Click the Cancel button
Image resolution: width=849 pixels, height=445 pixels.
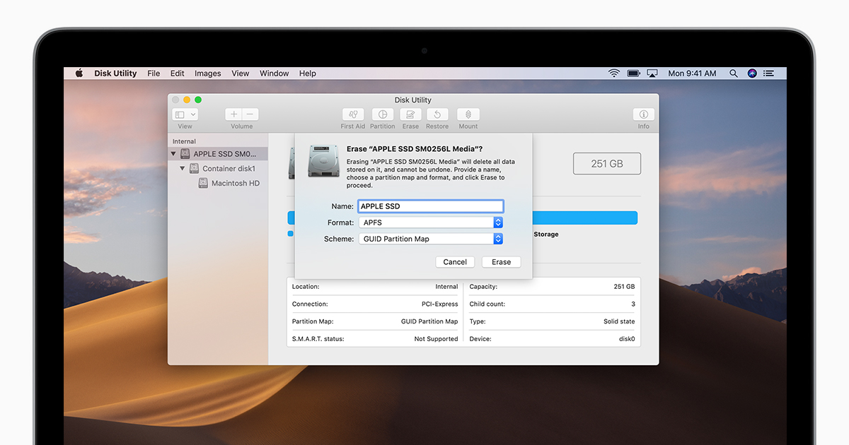pyautogui.click(x=455, y=262)
